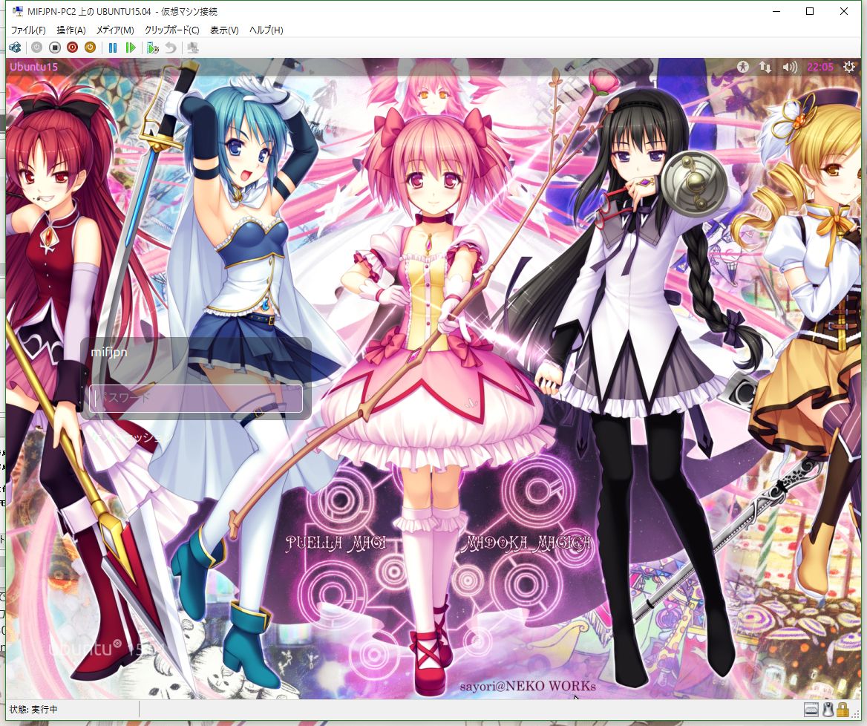The height and width of the screenshot is (726, 867).
Task: Open the Ubuntu power/session gear menu
Action: (x=848, y=67)
